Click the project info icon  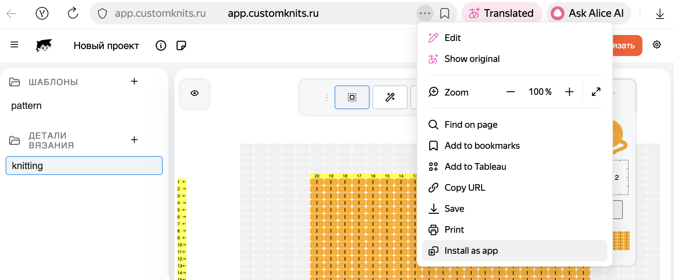tap(161, 45)
